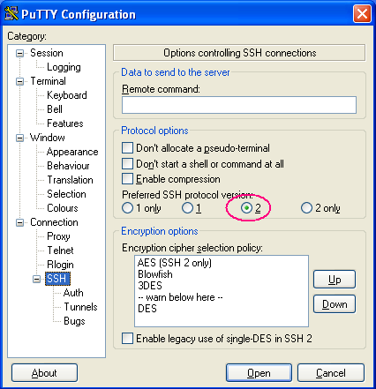
Task: Open the Auth settings category
Action: 73,293
